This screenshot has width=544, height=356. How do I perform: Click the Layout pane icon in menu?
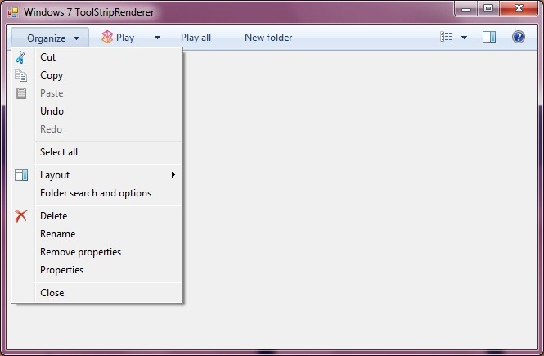click(21, 175)
